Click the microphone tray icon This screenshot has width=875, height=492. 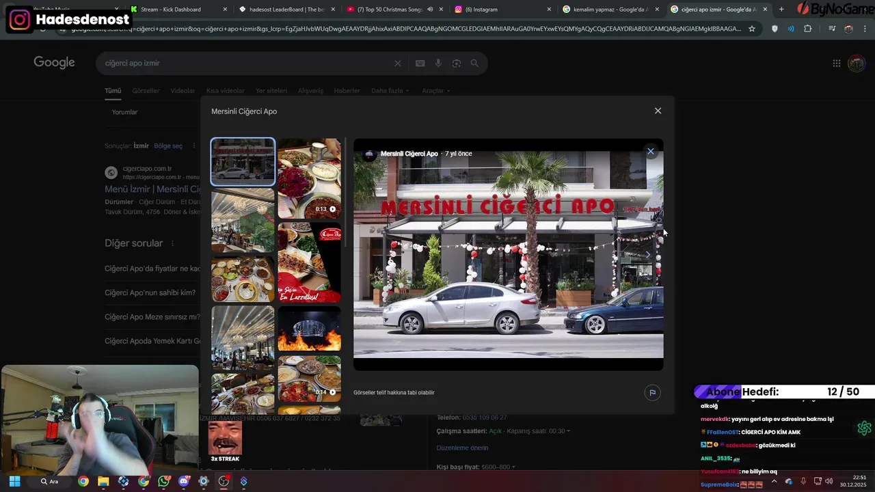coord(803,482)
